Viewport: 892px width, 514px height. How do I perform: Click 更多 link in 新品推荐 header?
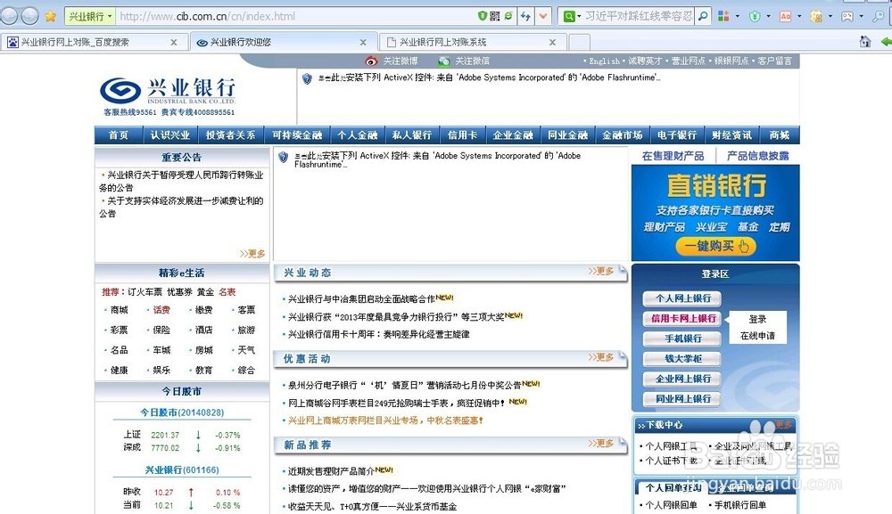[x=601, y=443]
